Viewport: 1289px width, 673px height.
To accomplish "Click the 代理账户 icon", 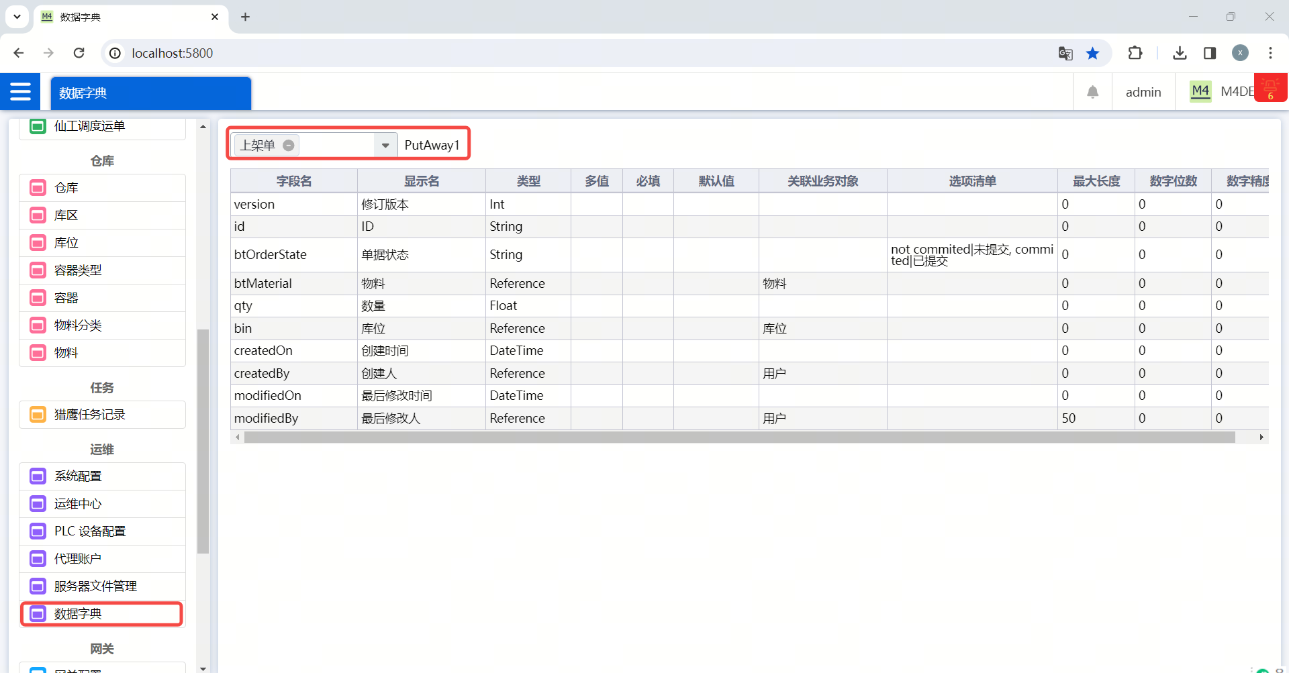I will tap(38, 559).
